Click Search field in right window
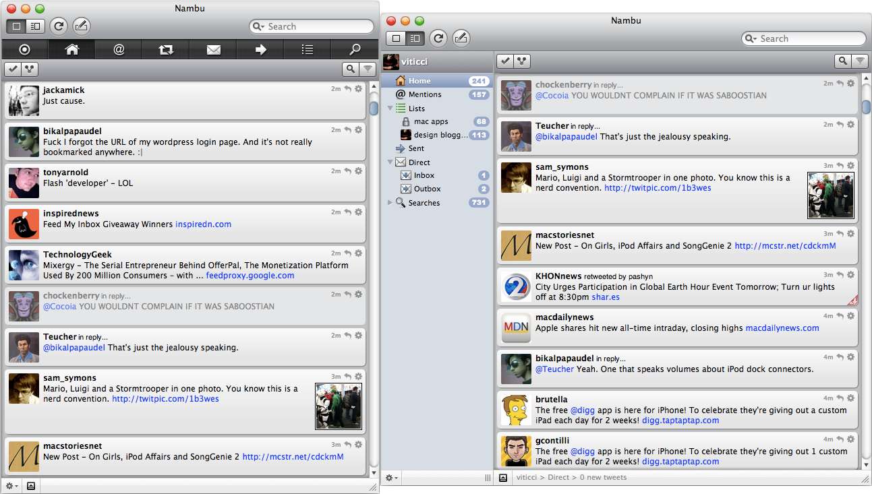 pyautogui.click(x=804, y=38)
